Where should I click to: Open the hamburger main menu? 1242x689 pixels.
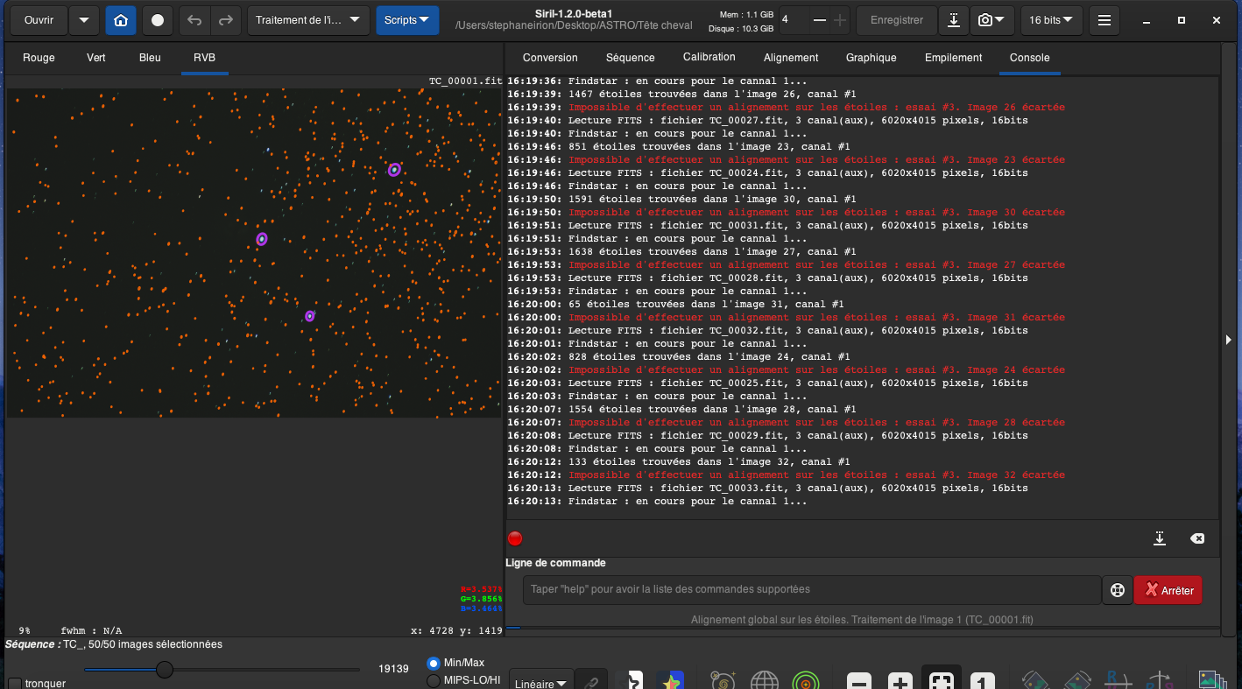[x=1104, y=20]
